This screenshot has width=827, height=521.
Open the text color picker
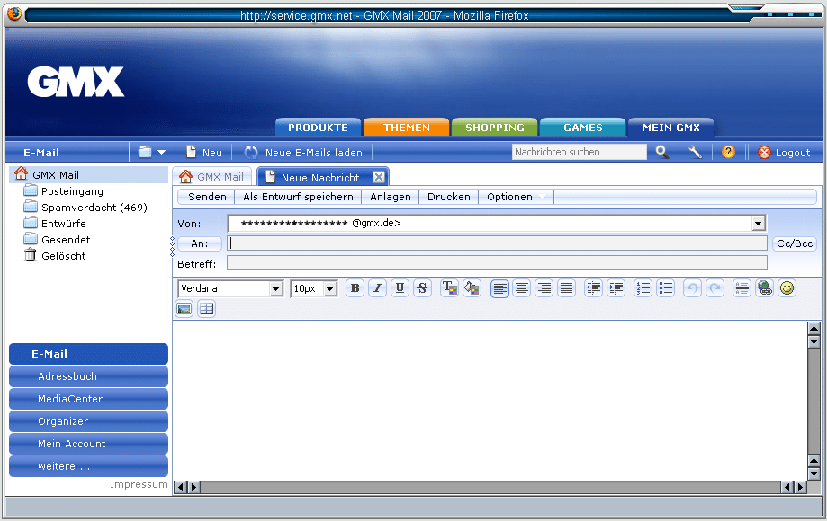[449, 288]
